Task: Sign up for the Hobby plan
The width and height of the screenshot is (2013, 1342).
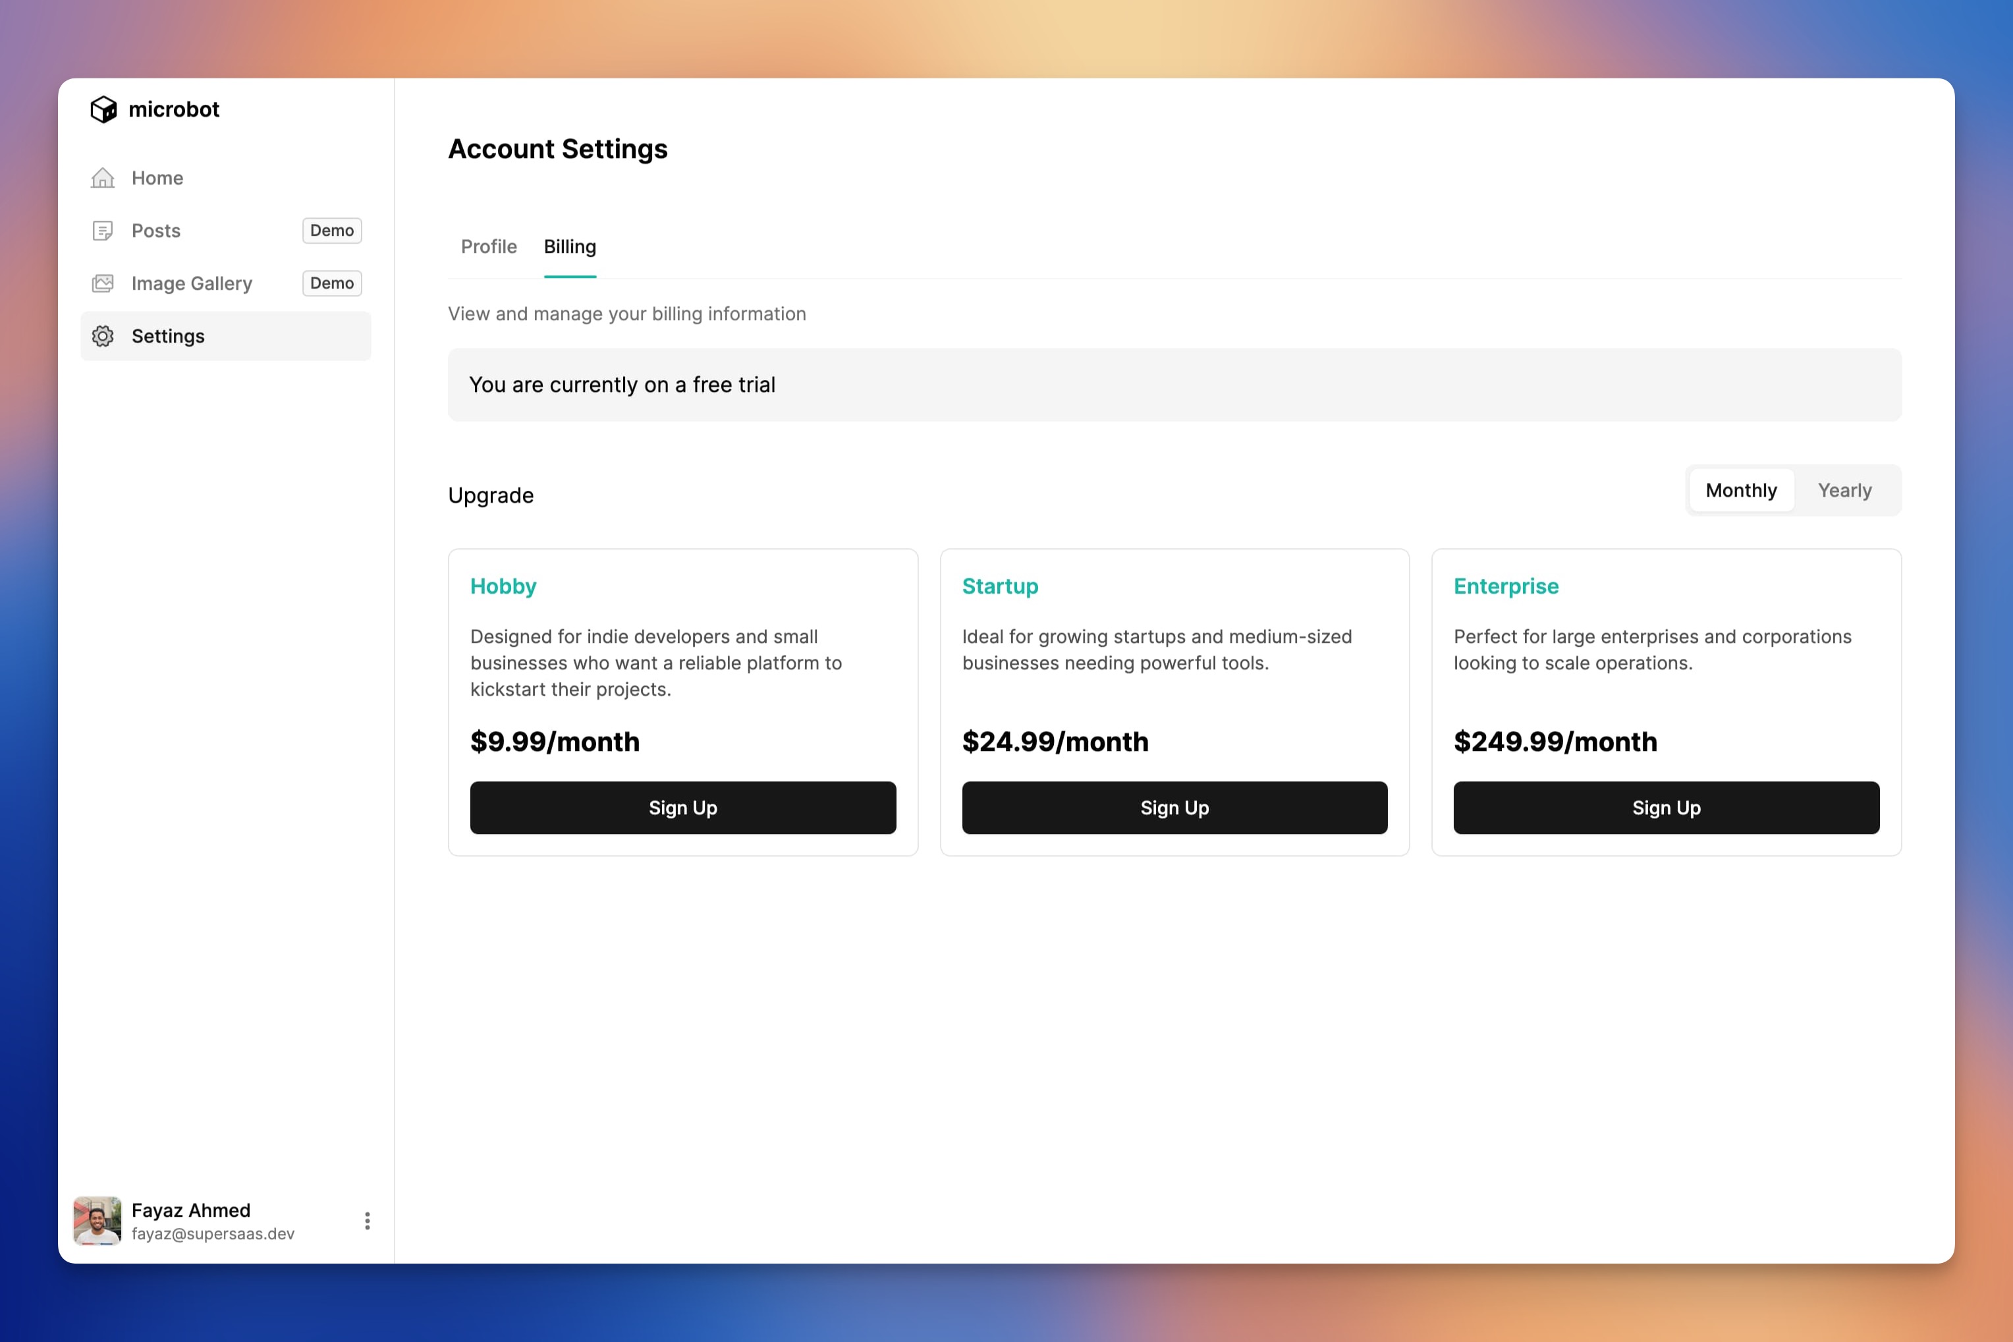Action: pyautogui.click(x=682, y=808)
